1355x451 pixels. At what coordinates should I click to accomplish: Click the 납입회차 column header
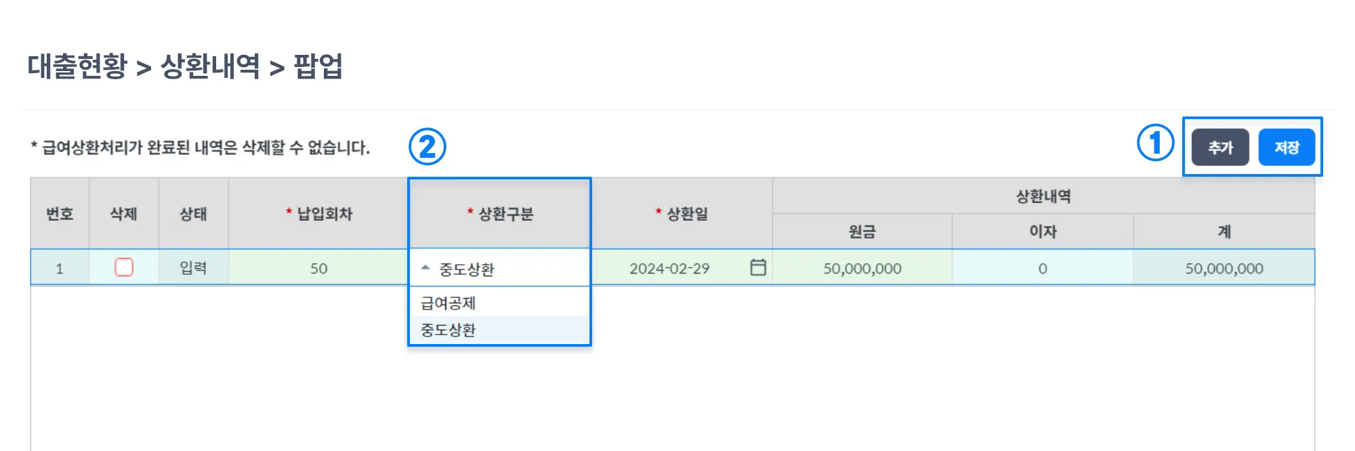tap(318, 214)
